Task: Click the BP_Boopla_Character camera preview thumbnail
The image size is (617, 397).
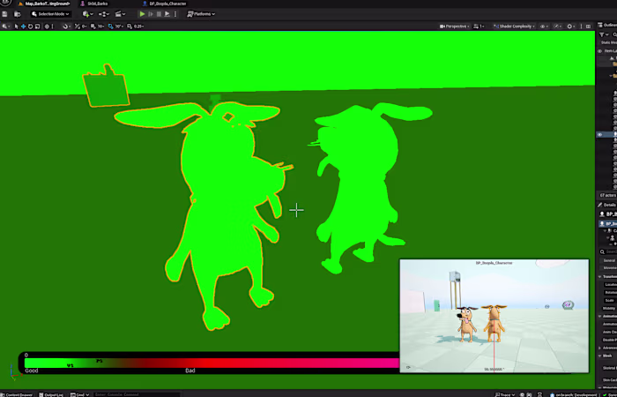Action: (494, 318)
